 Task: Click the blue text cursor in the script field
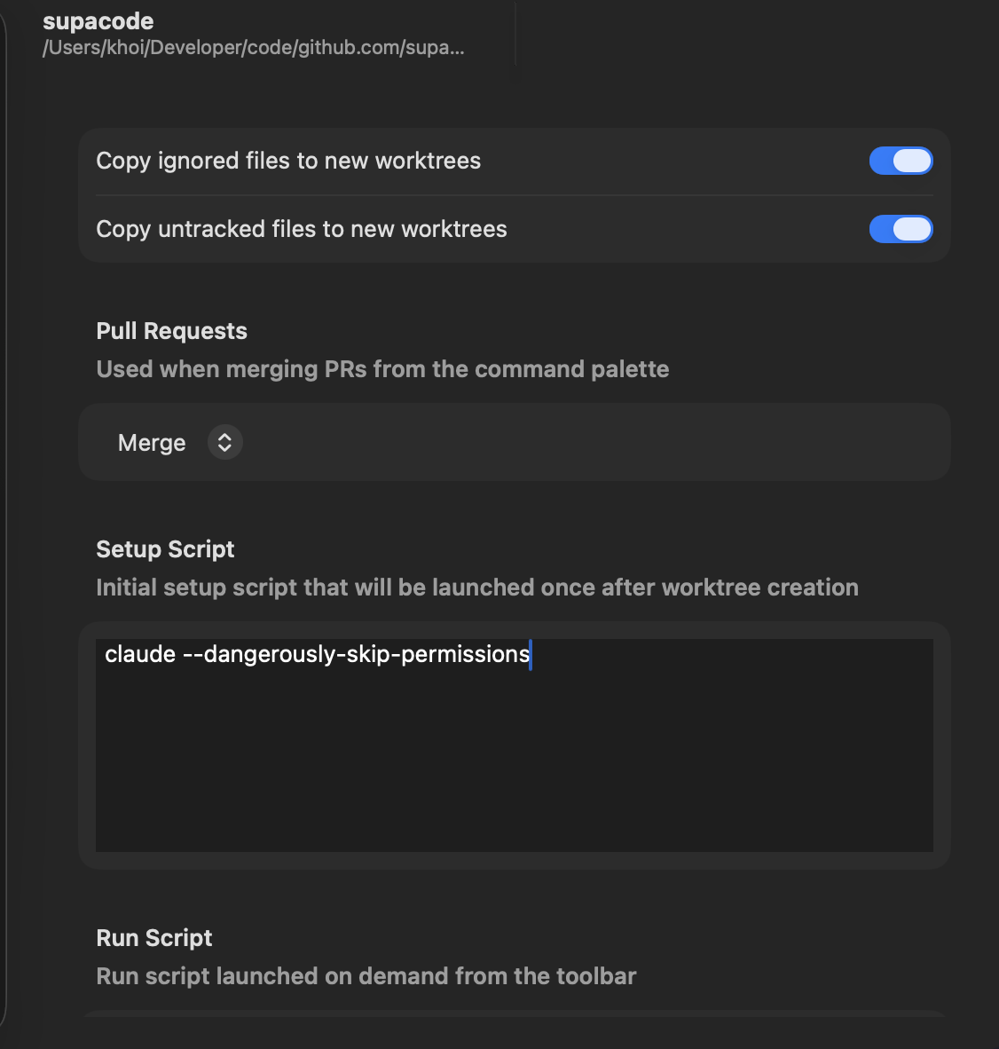coord(531,655)
